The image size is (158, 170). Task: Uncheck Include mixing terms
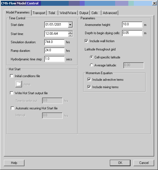pyautogui.click(x=89, y=87)
